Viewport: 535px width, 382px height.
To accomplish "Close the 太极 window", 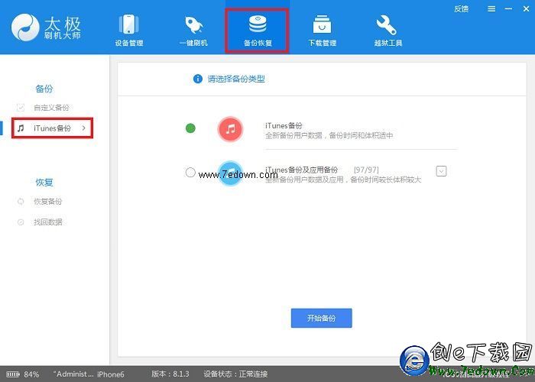I will 526,9.
